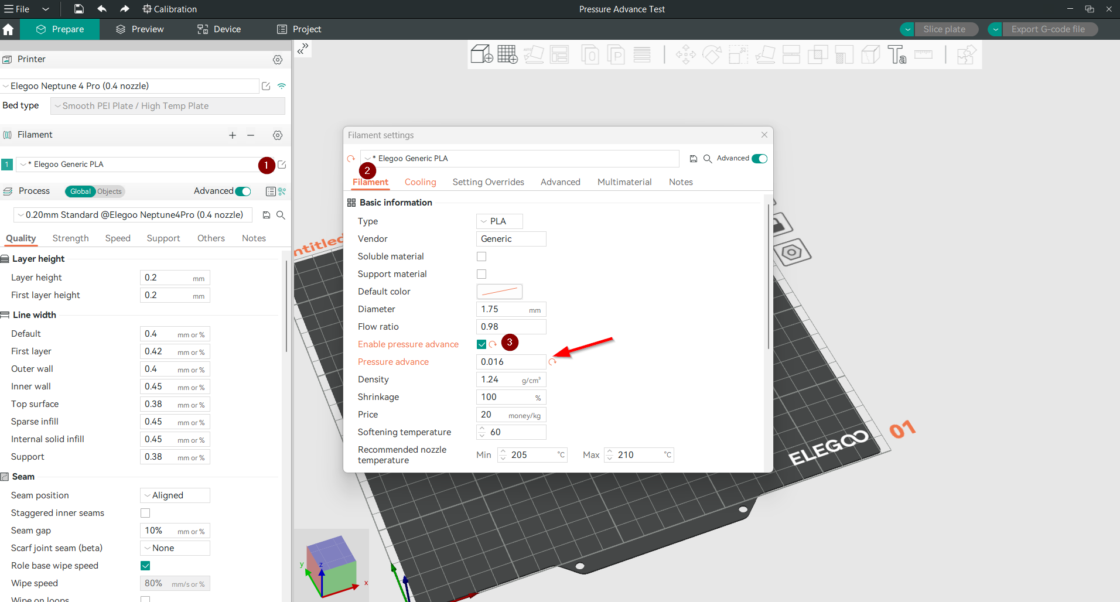Select the Support painting tool icon
This screenshot has height=602, width=1120.
coord(844,54)
